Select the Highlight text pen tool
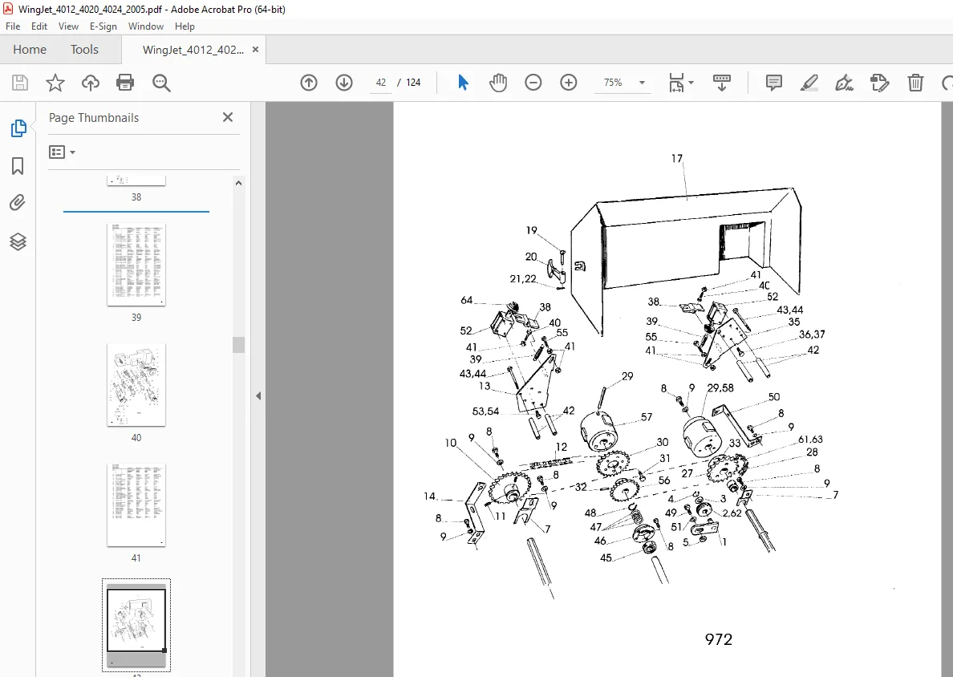The image size is (953, 677). [809, 83]
